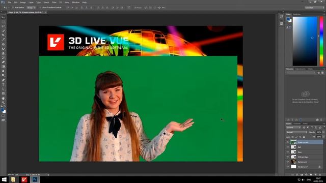Hide the Ball layer
Viewport: 326px width, 183px height.
point(288,147)
